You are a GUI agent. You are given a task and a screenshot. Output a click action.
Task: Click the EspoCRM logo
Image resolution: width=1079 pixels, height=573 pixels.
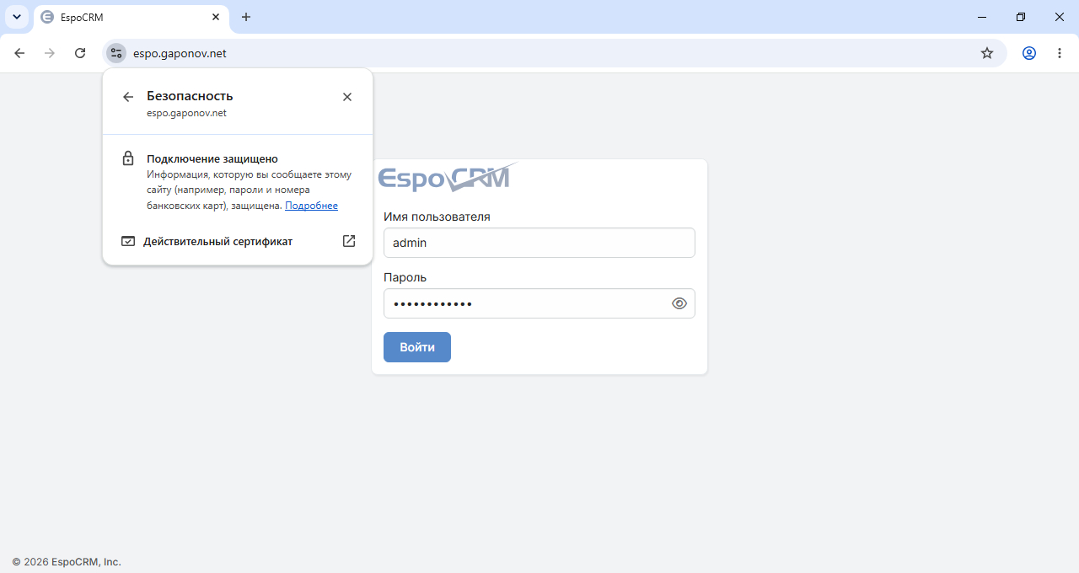click(447, 178)
